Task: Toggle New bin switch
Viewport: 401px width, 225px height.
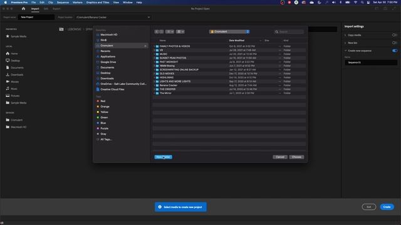Action: coord(395,43)
